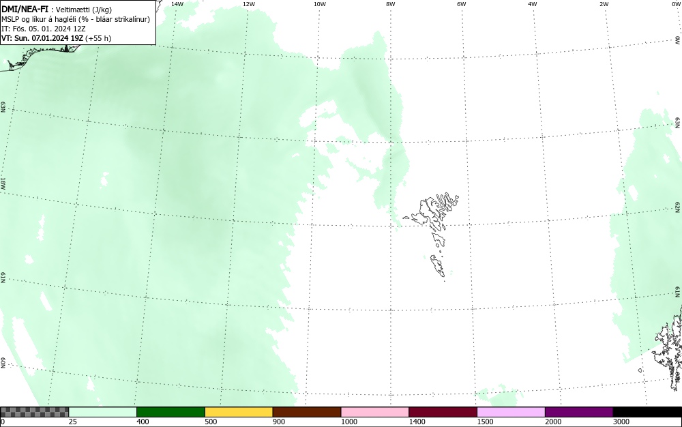The height and width of the screenshot is (427, 682).
Task: Click the legend value '500'
Action: [211, 422]
